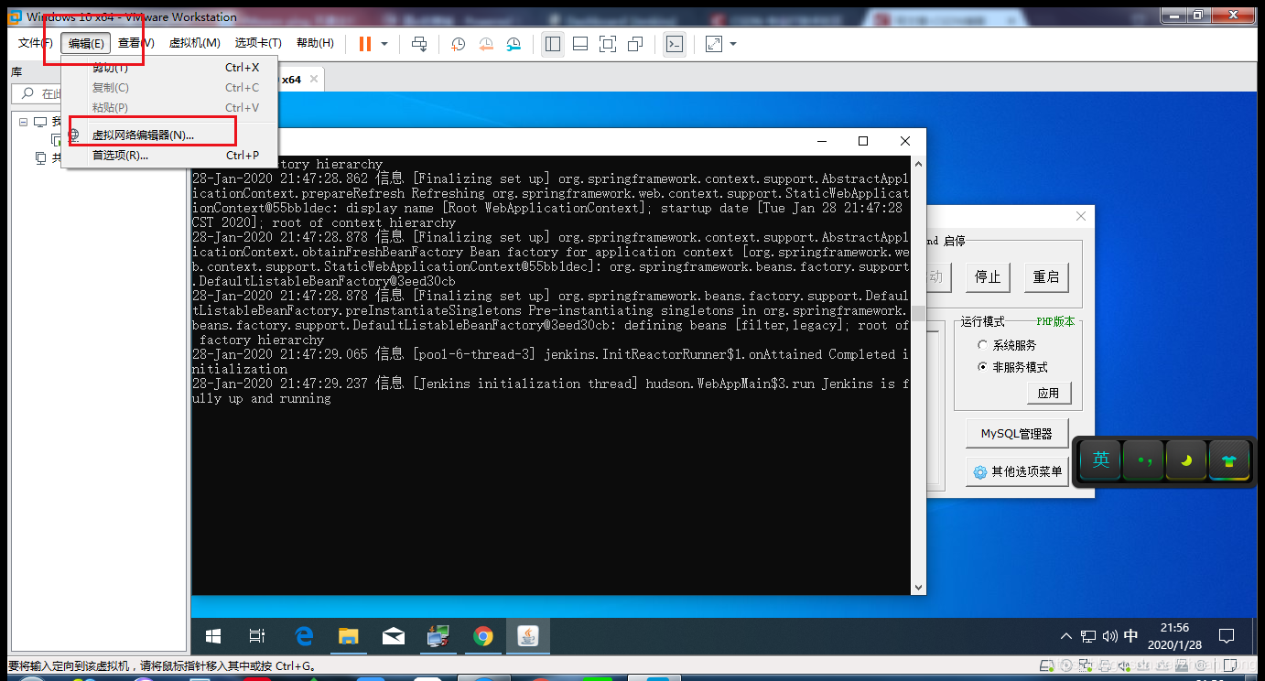Open File Explorer in guest taskbar
1265x681 pixels.
point(348,635)
